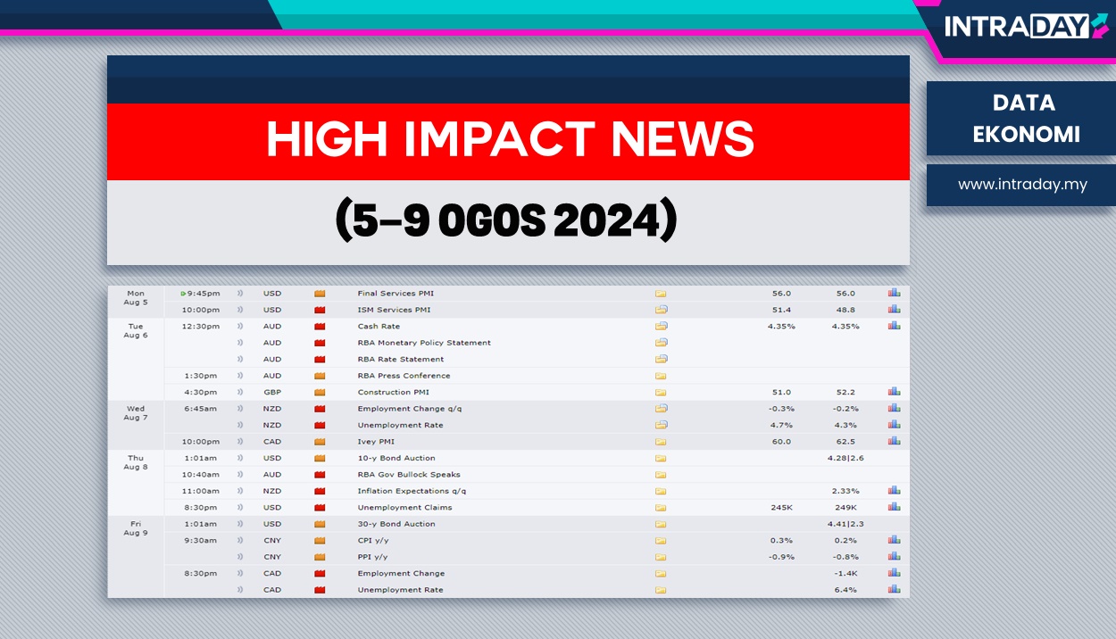Click the orange impact folder icon for Construction PMI
The image size is (1116, 639).
(x=319, y=392)
